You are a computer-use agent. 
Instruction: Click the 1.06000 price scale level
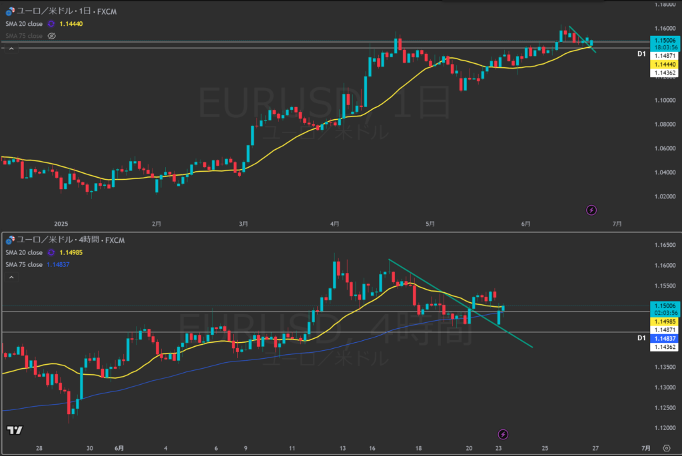pos(665,148)
